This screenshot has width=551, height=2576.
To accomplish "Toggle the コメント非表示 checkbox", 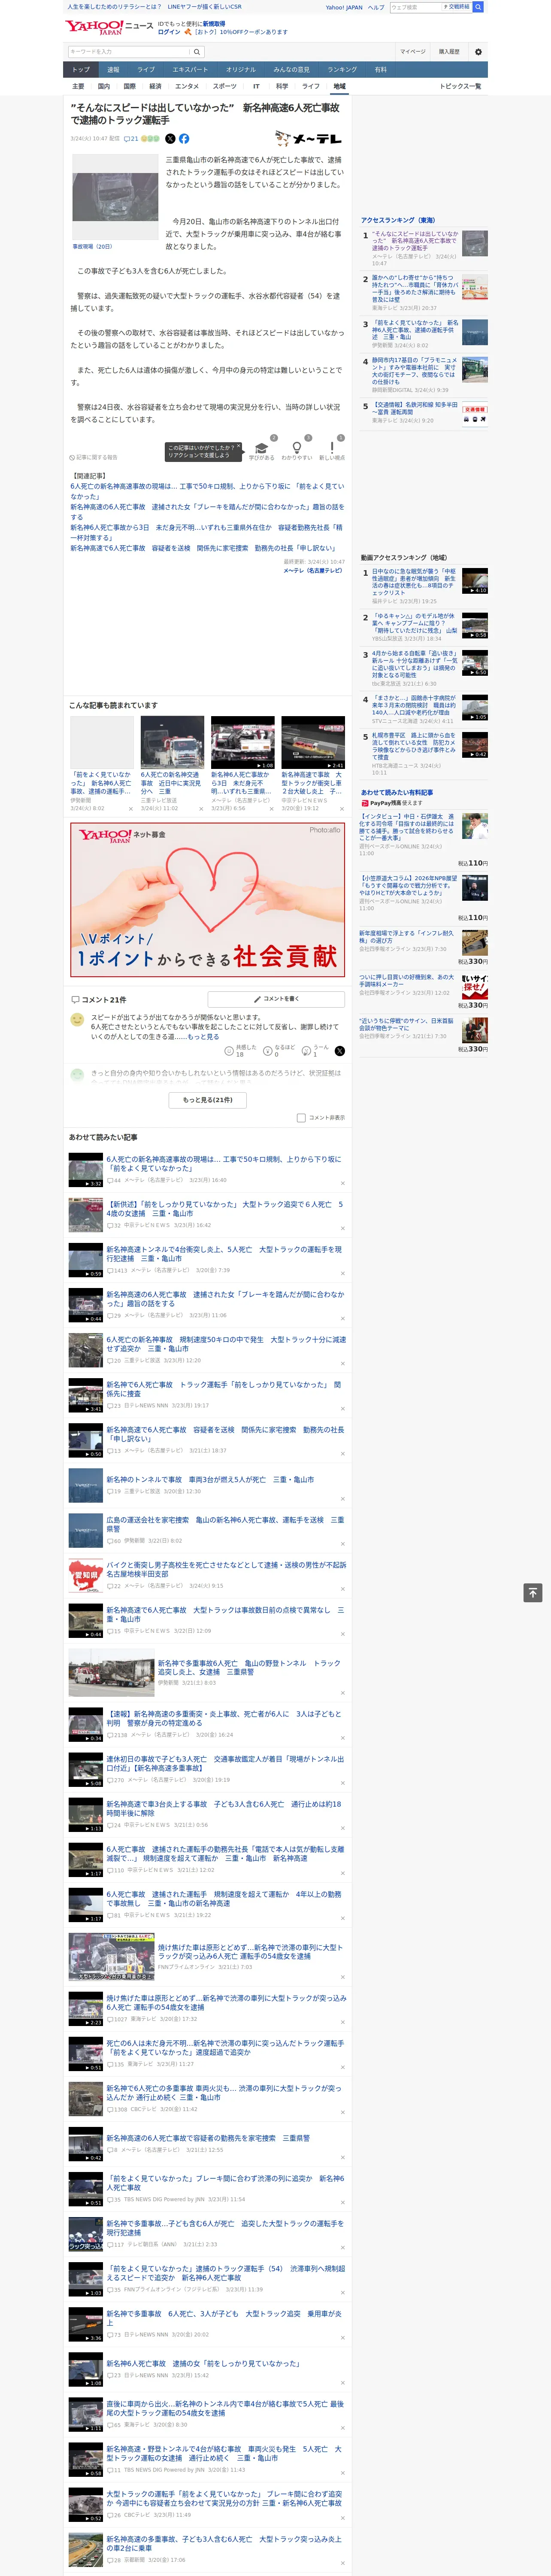I will pos(301,1118).
